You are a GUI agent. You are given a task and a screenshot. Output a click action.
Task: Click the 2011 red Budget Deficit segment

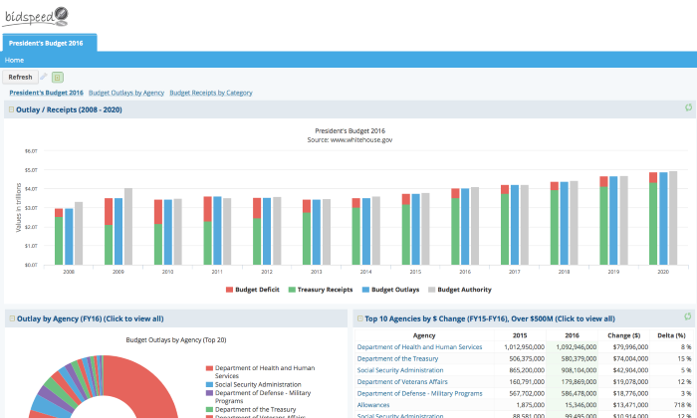coord(207,209)
